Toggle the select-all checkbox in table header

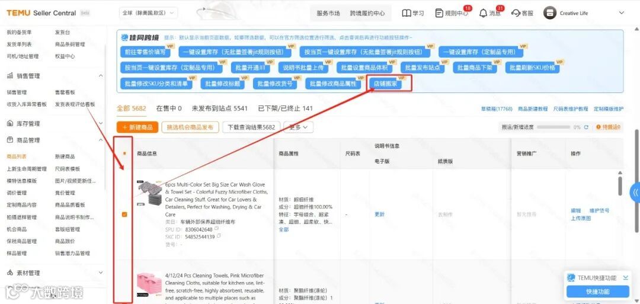coord(125,153)
